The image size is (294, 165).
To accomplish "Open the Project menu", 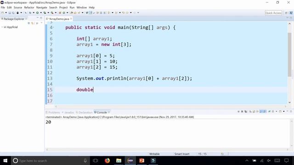I will point(63,7).
